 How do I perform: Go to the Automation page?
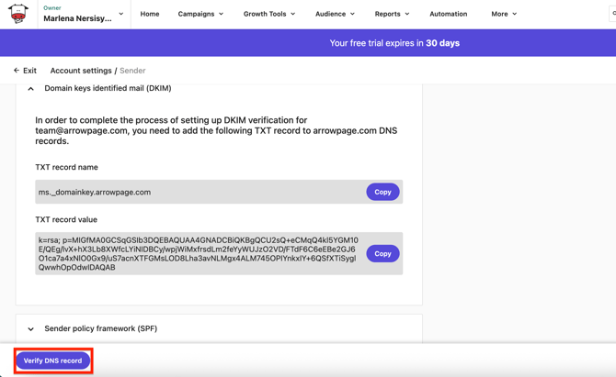click(448, 14)
